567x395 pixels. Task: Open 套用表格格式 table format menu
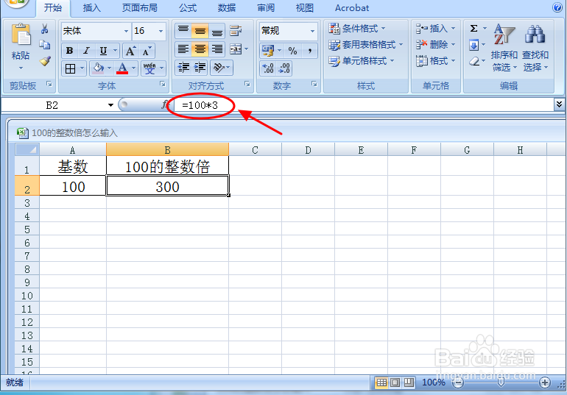click(366, 44)
